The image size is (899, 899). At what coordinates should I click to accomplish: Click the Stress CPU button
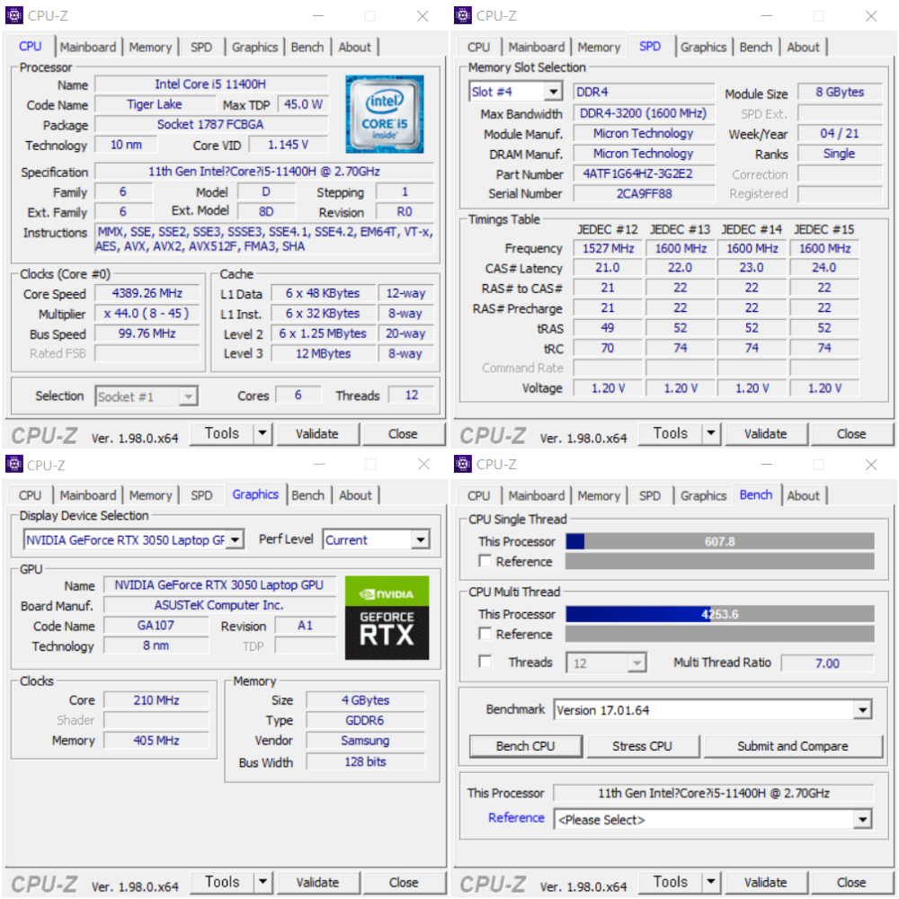click(642, 746)
